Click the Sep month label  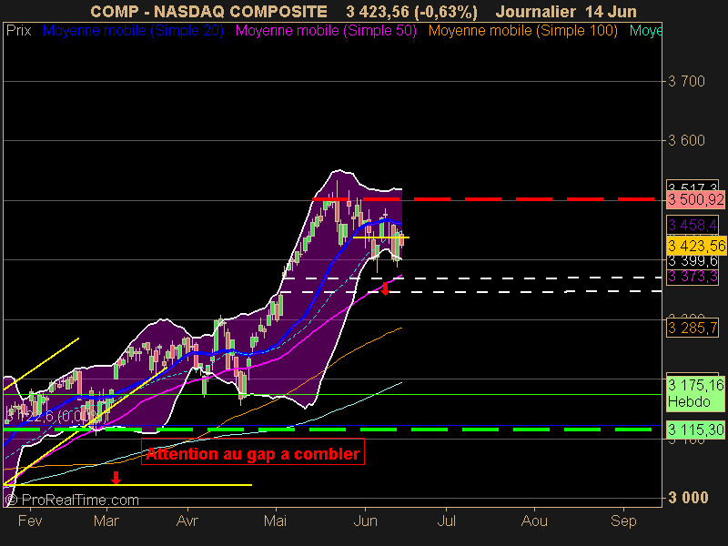(623, 521)
